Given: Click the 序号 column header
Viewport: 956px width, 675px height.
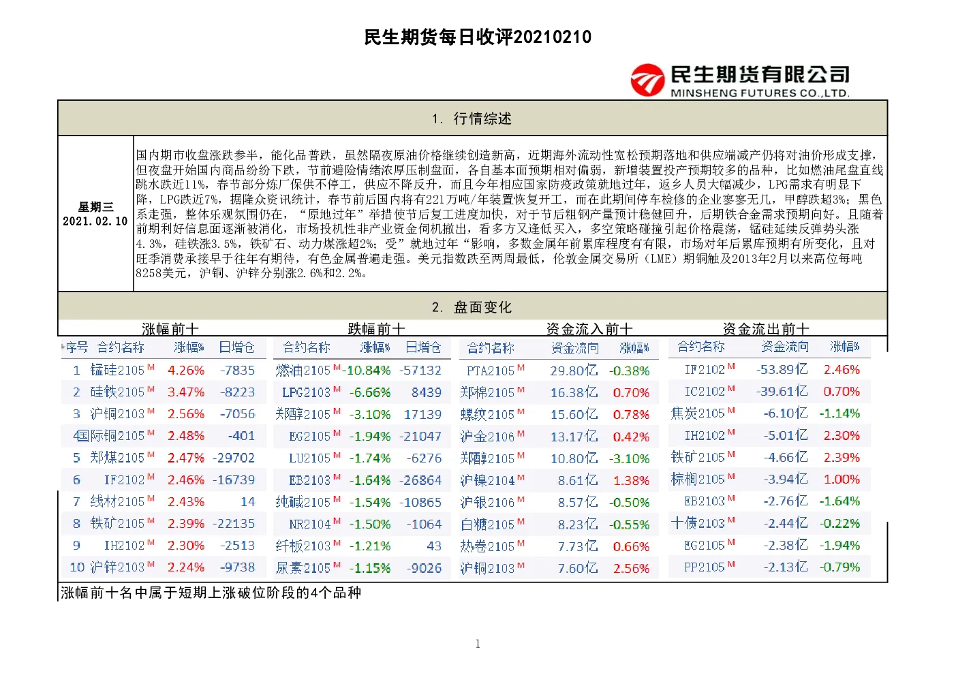Looking at the screenshot, I should click(x=76, y=347).
